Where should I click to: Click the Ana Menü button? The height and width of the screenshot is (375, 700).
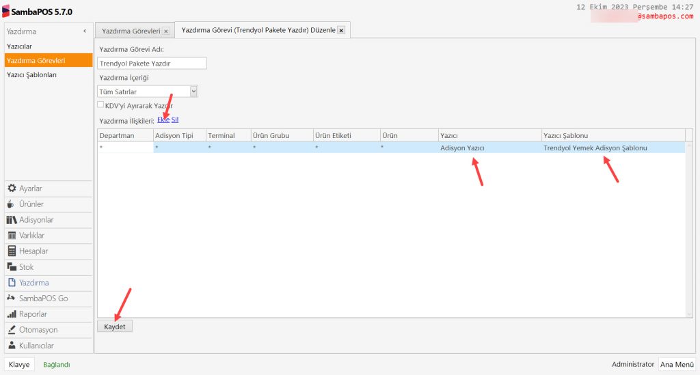click(677, 364)
